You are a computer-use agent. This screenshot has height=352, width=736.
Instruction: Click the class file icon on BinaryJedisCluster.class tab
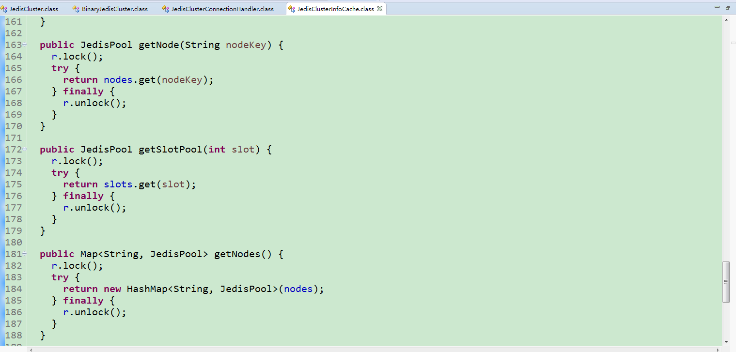click(76, 9)
